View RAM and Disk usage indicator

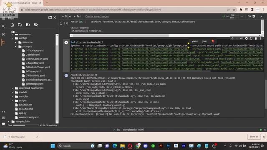pos(234,16)
